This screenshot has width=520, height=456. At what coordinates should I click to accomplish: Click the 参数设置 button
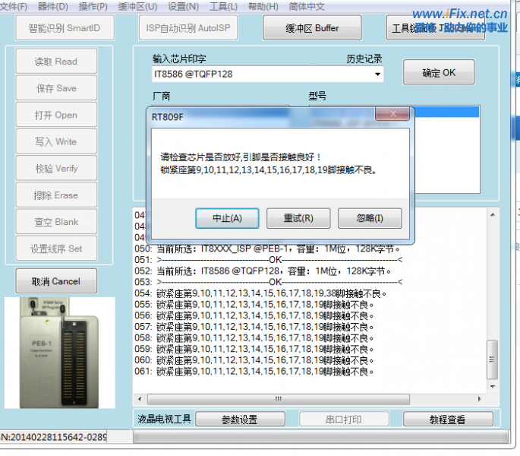click(x=240, y=419)
